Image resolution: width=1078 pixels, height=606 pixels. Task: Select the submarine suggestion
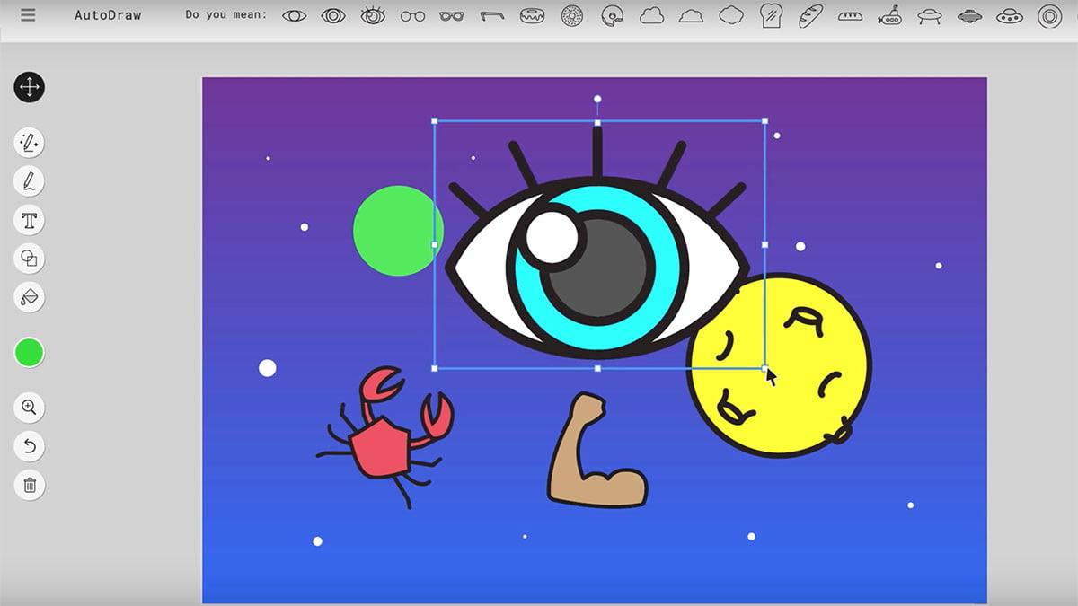coord(889,15)
